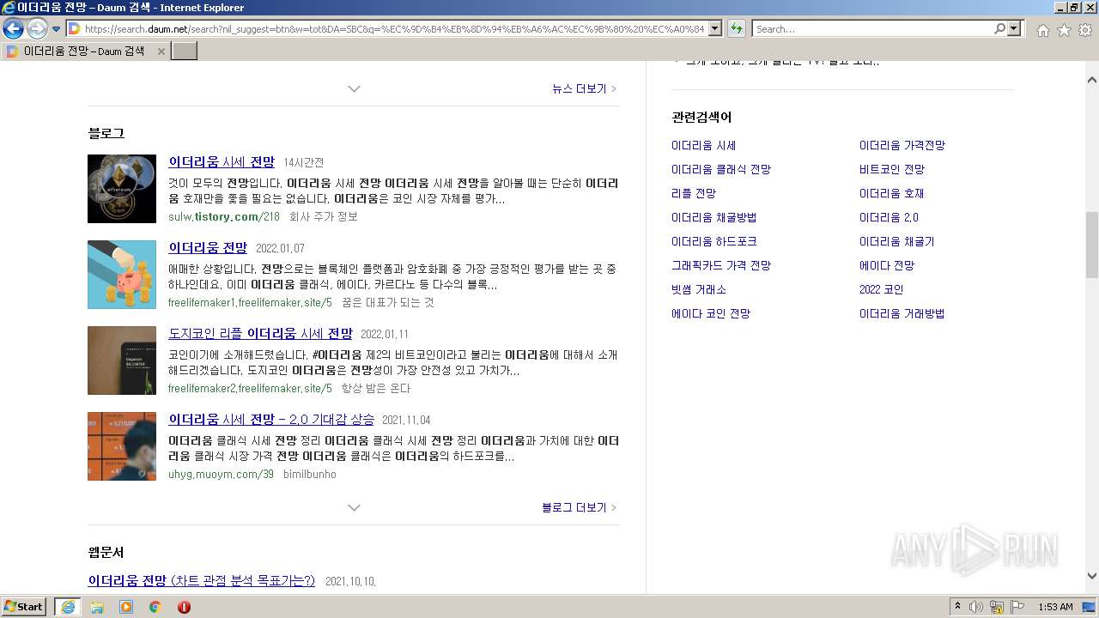Click the address bar URL field
1099x618 pixels.
point(393,29)
